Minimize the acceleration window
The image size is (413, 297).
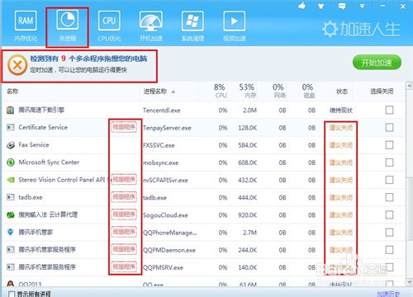tap(382, 6)
